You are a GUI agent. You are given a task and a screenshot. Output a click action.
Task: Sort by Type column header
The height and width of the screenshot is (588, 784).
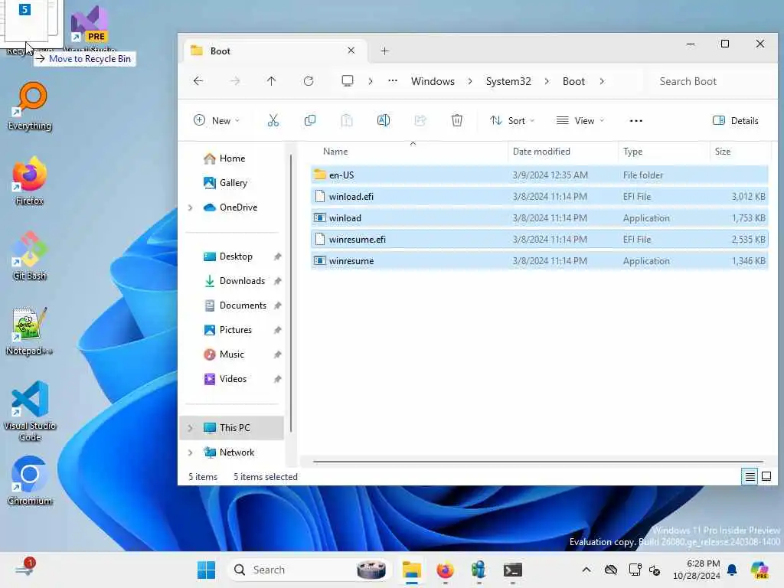pyautogui.click(x=664, y=152)
